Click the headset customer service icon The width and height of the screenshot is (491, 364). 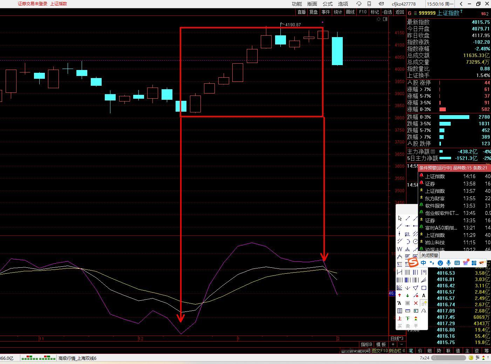click(x=359, y=4)
